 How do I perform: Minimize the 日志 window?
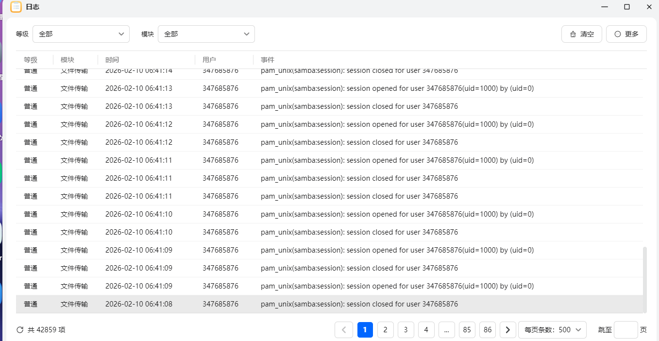tap(605, 7)
